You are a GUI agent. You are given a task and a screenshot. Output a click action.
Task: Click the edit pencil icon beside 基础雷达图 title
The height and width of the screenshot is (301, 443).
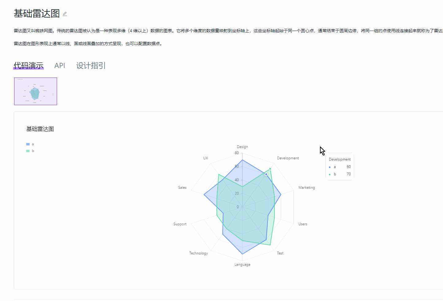click(64, 13)
